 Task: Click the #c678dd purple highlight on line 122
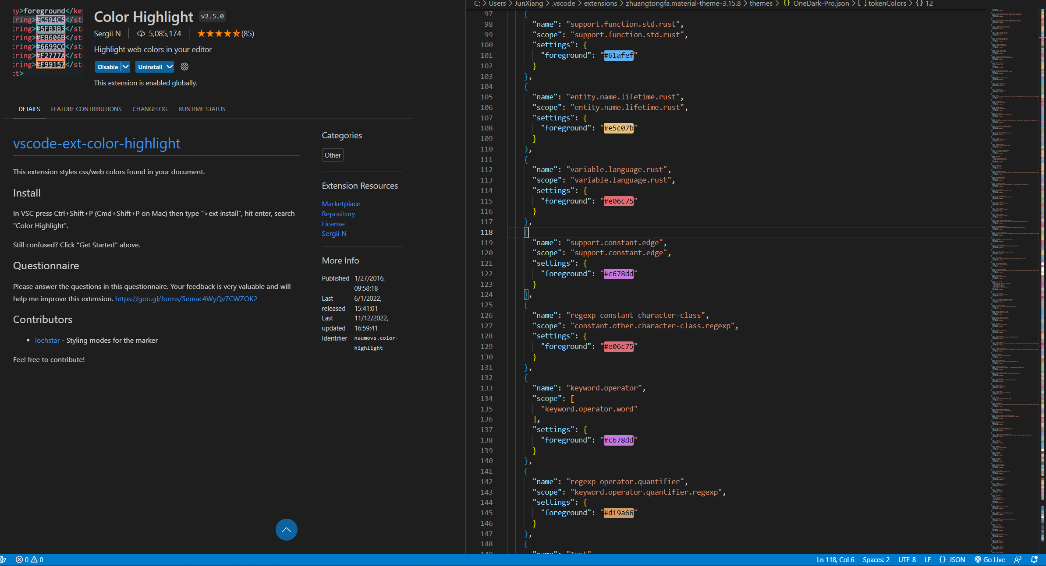pyautogui.click(x=618, y=274)
